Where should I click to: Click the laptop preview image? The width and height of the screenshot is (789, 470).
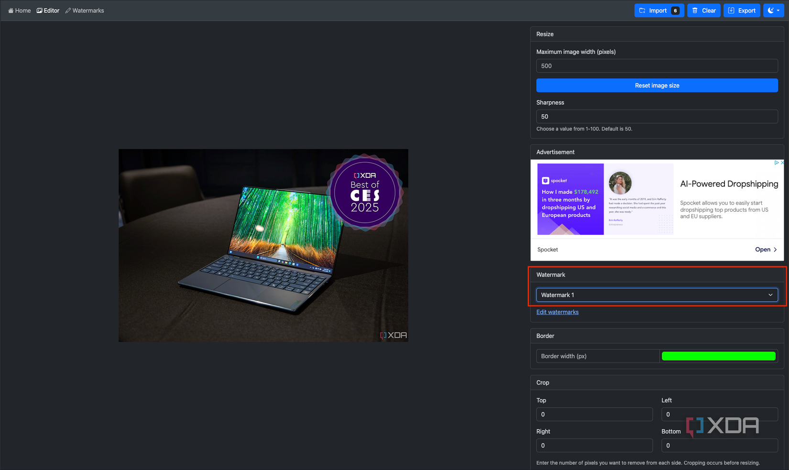pyautogui.click(x=263, y=245)
